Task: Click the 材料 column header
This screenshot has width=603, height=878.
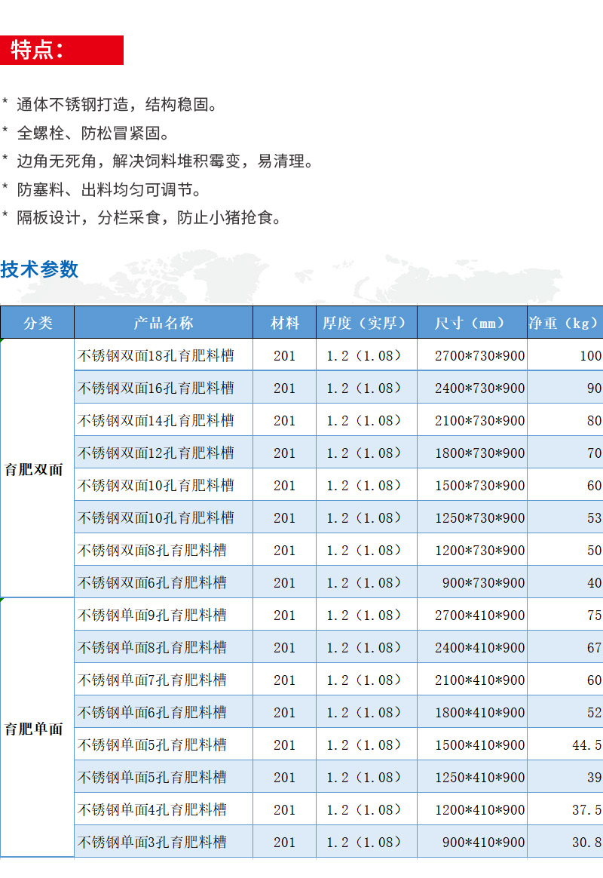Action: pos(285,323)
